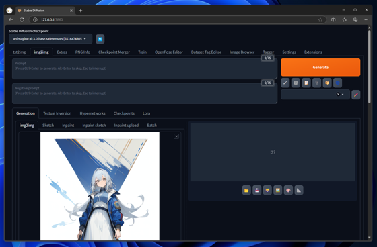The image size is (377, 247).
Task: Switch to the Inpaint sub-tab
Action: pos(68,126)
